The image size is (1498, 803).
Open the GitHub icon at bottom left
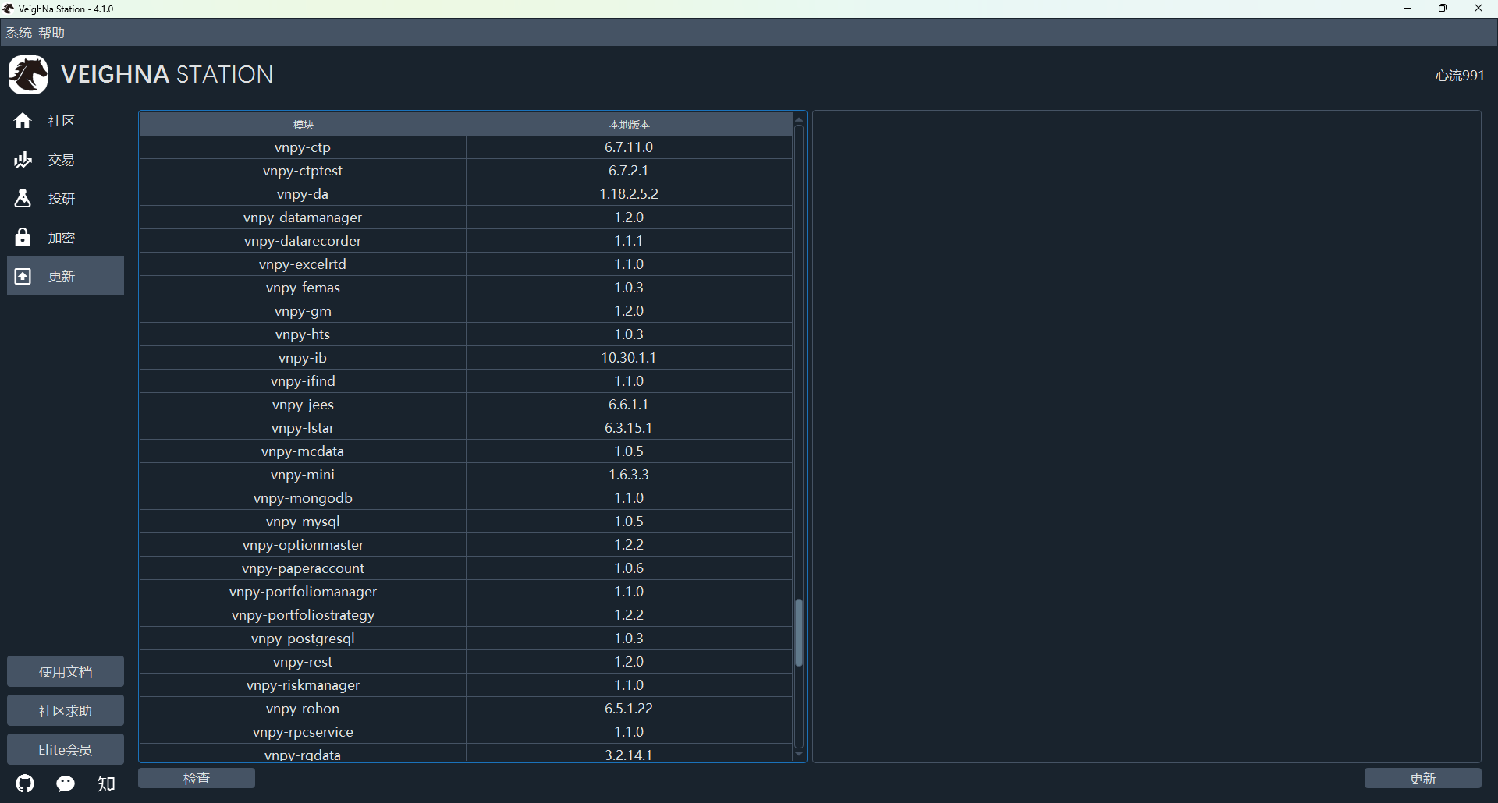26,784
